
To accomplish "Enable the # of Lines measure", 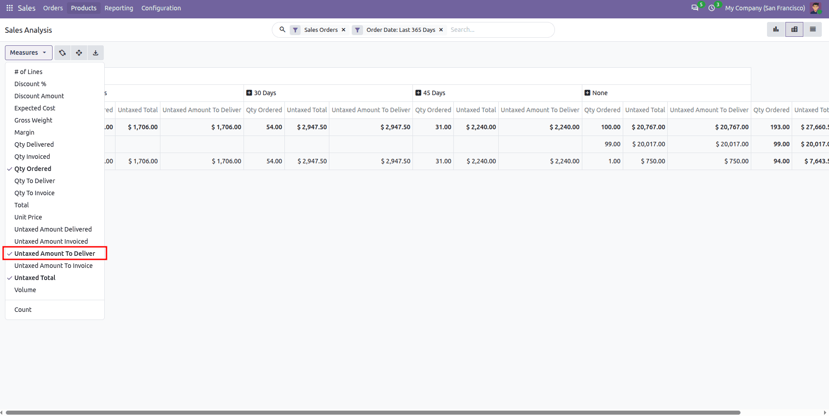I will [55, 72].
